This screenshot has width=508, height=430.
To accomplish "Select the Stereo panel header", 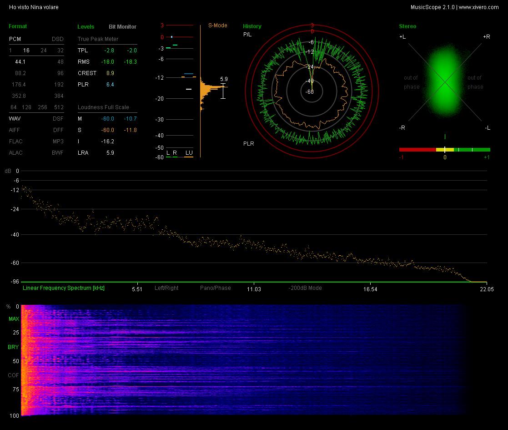I will pos(407,26).
